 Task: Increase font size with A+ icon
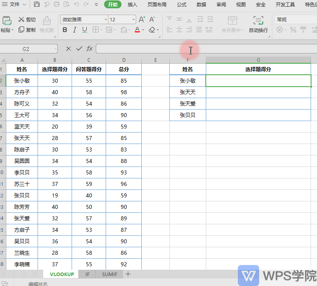pos(142,19)
